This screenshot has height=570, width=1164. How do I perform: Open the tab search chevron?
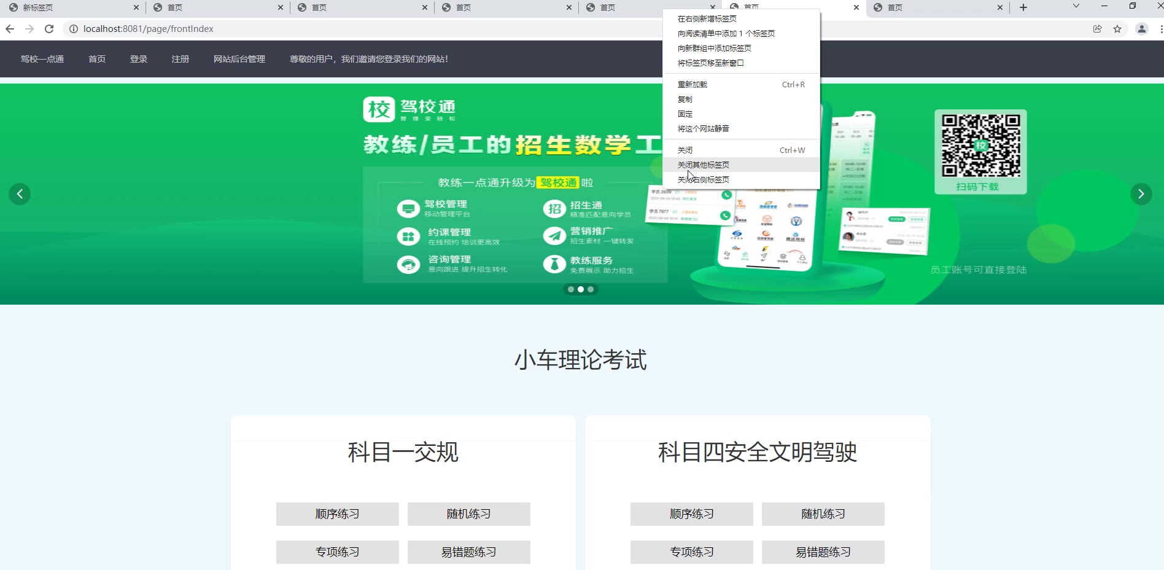1076,6
